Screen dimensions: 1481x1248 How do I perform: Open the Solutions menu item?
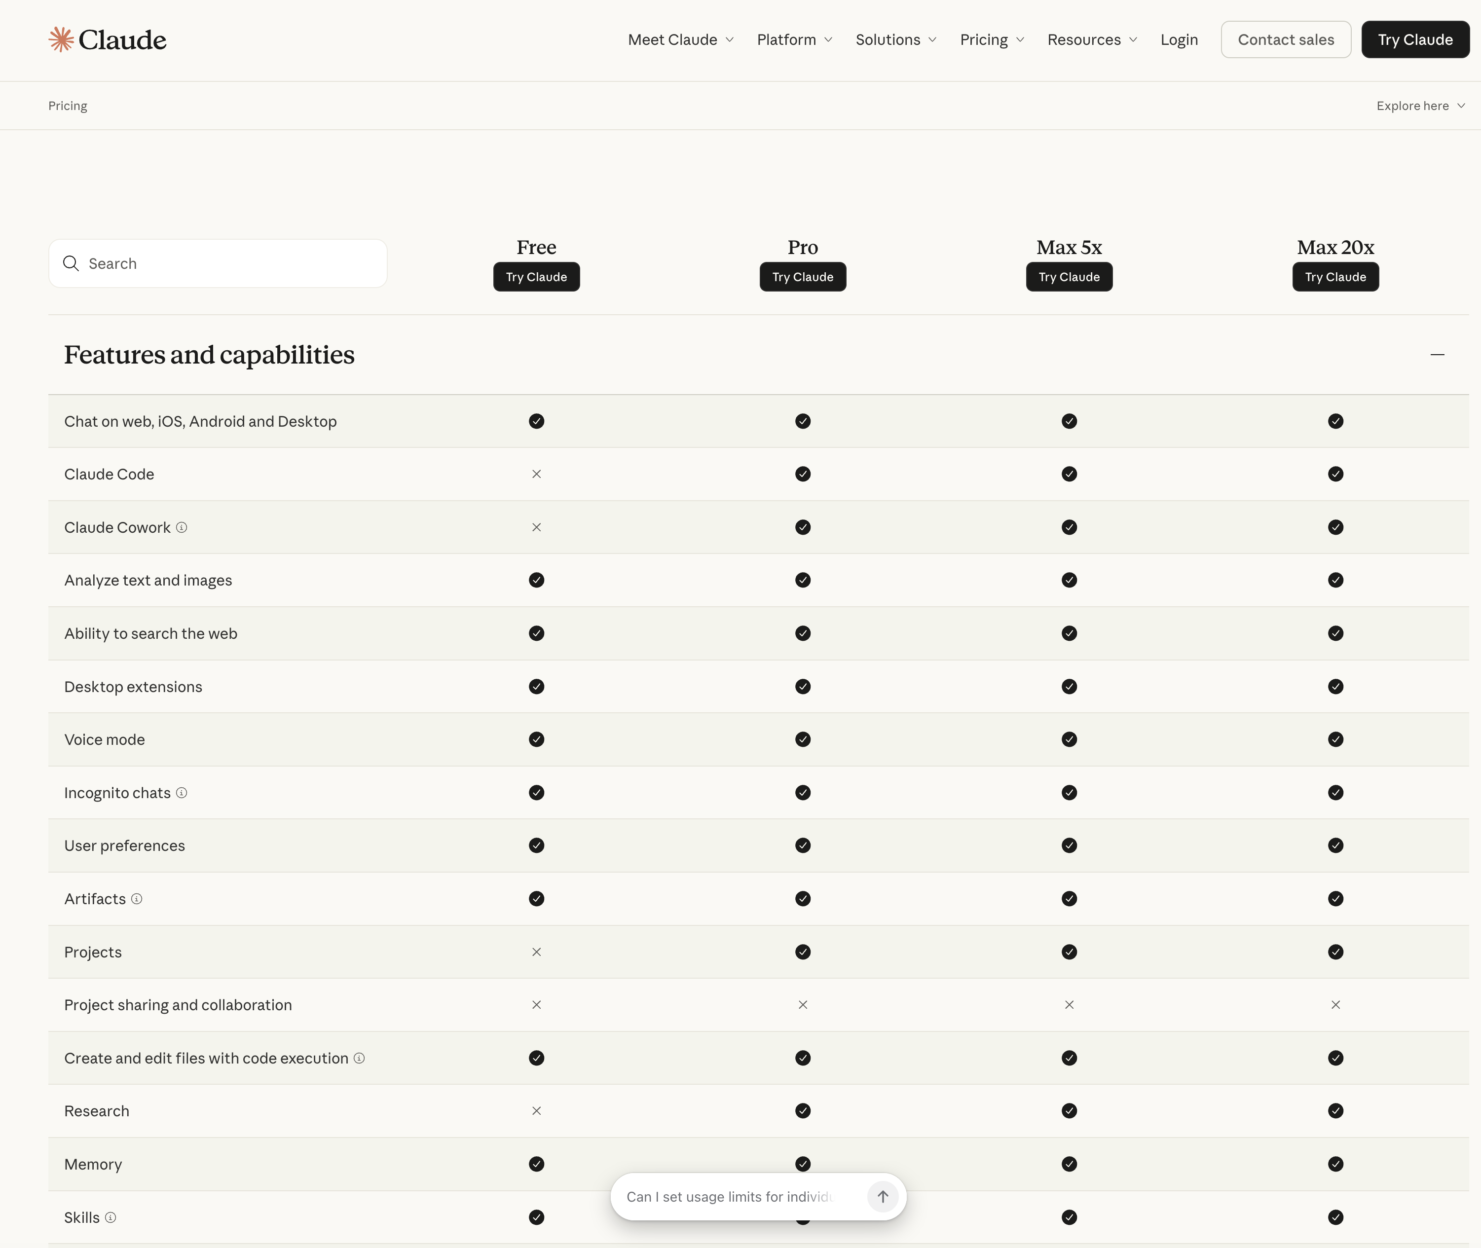click(x=895, y=39)
